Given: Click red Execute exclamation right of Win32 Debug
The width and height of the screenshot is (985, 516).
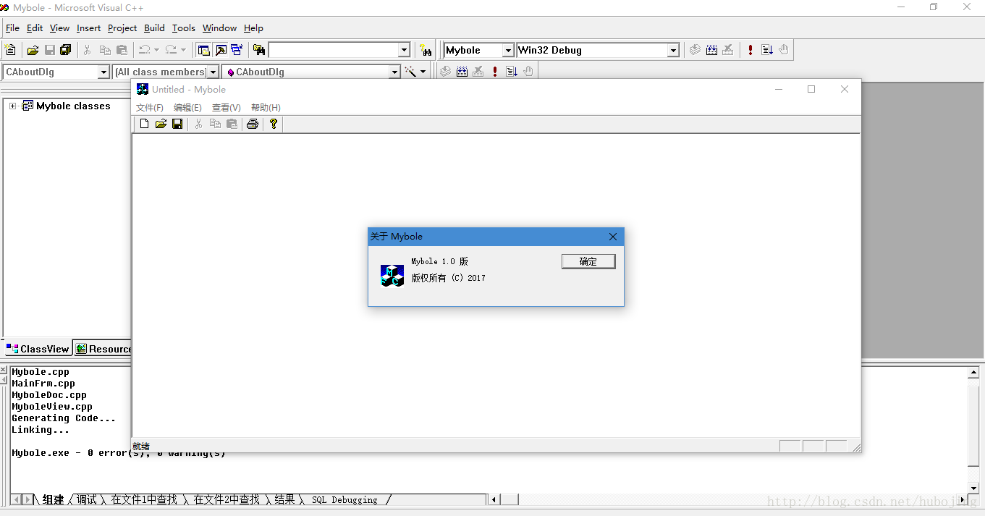Looking at the screenshot, I should [x=751, y=50].
